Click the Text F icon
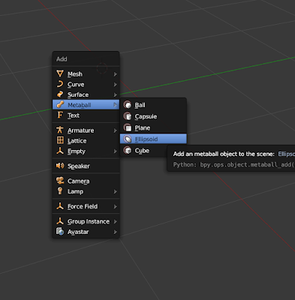295x300 pixels. coord(60,115)
